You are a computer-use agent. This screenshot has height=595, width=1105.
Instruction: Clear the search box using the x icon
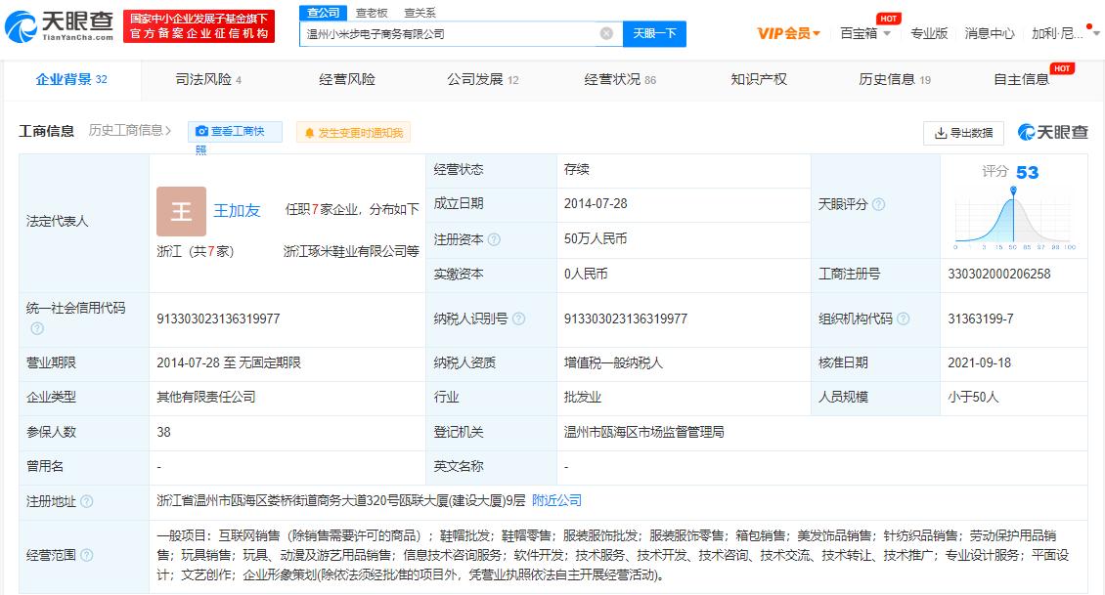tap(608, 33)
